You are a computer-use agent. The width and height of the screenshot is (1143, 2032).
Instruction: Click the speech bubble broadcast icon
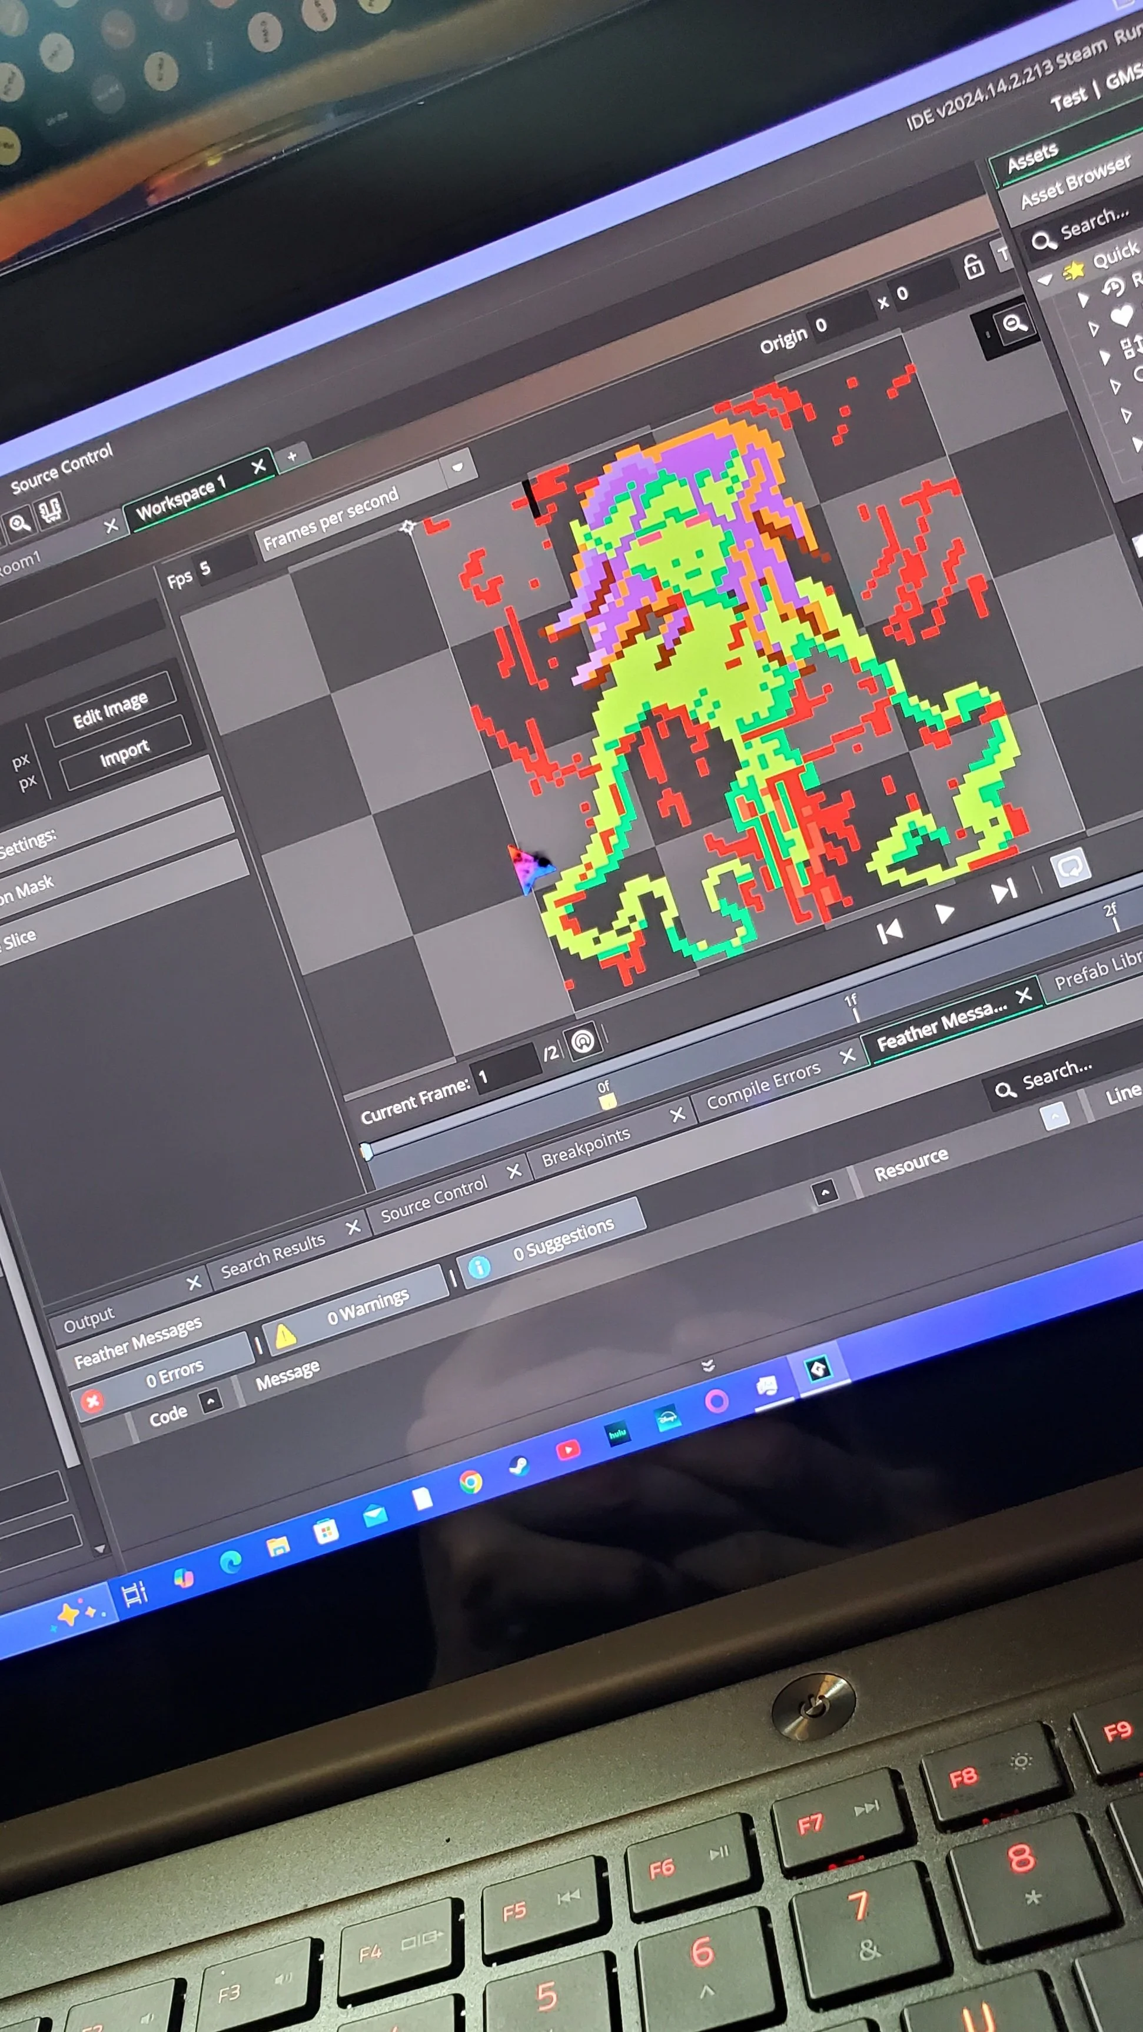[x=1071, y=867]
